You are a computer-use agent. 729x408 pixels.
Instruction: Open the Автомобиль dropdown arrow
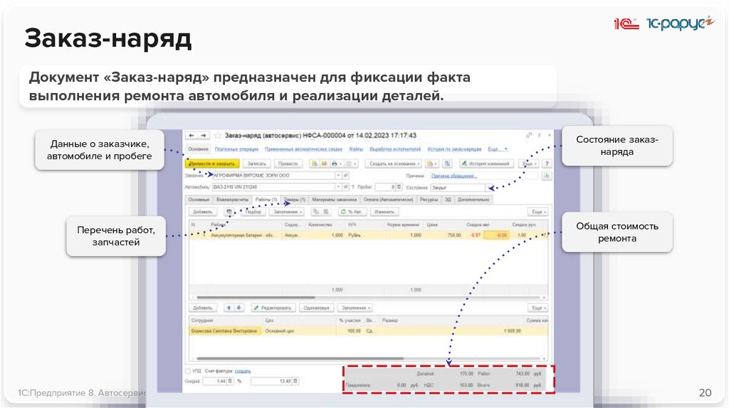pyautogui.click(x=338, y=187)
